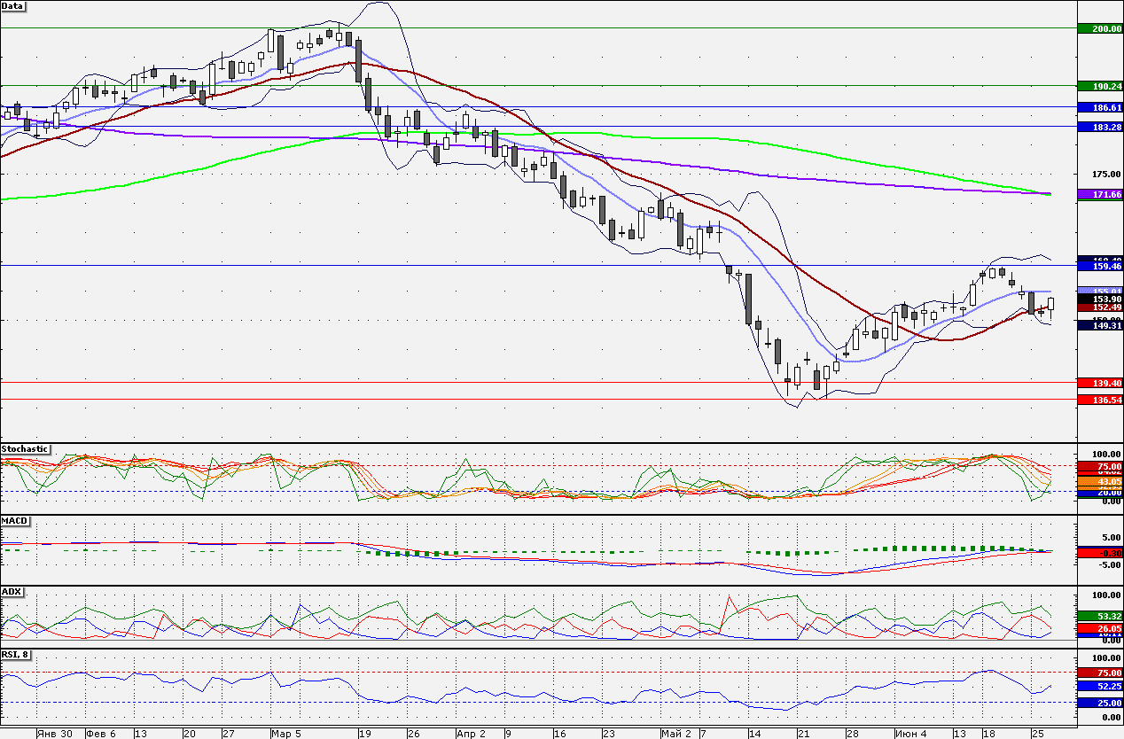Screen dimensions: 1124x739
Task: Click the green 190.24 level tag
Action: pyautogui.click(x=1100, y=86)
